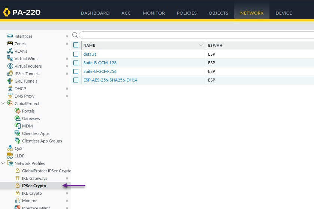
Task: Open the GRE Tunnels icon
Action: (10, 81)
